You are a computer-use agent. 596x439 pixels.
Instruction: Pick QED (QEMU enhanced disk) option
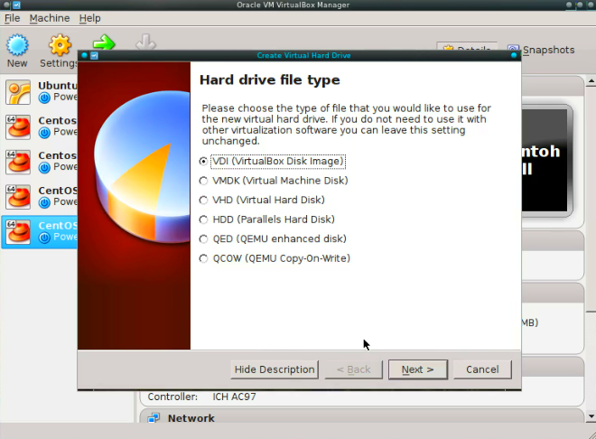point(273,238)
